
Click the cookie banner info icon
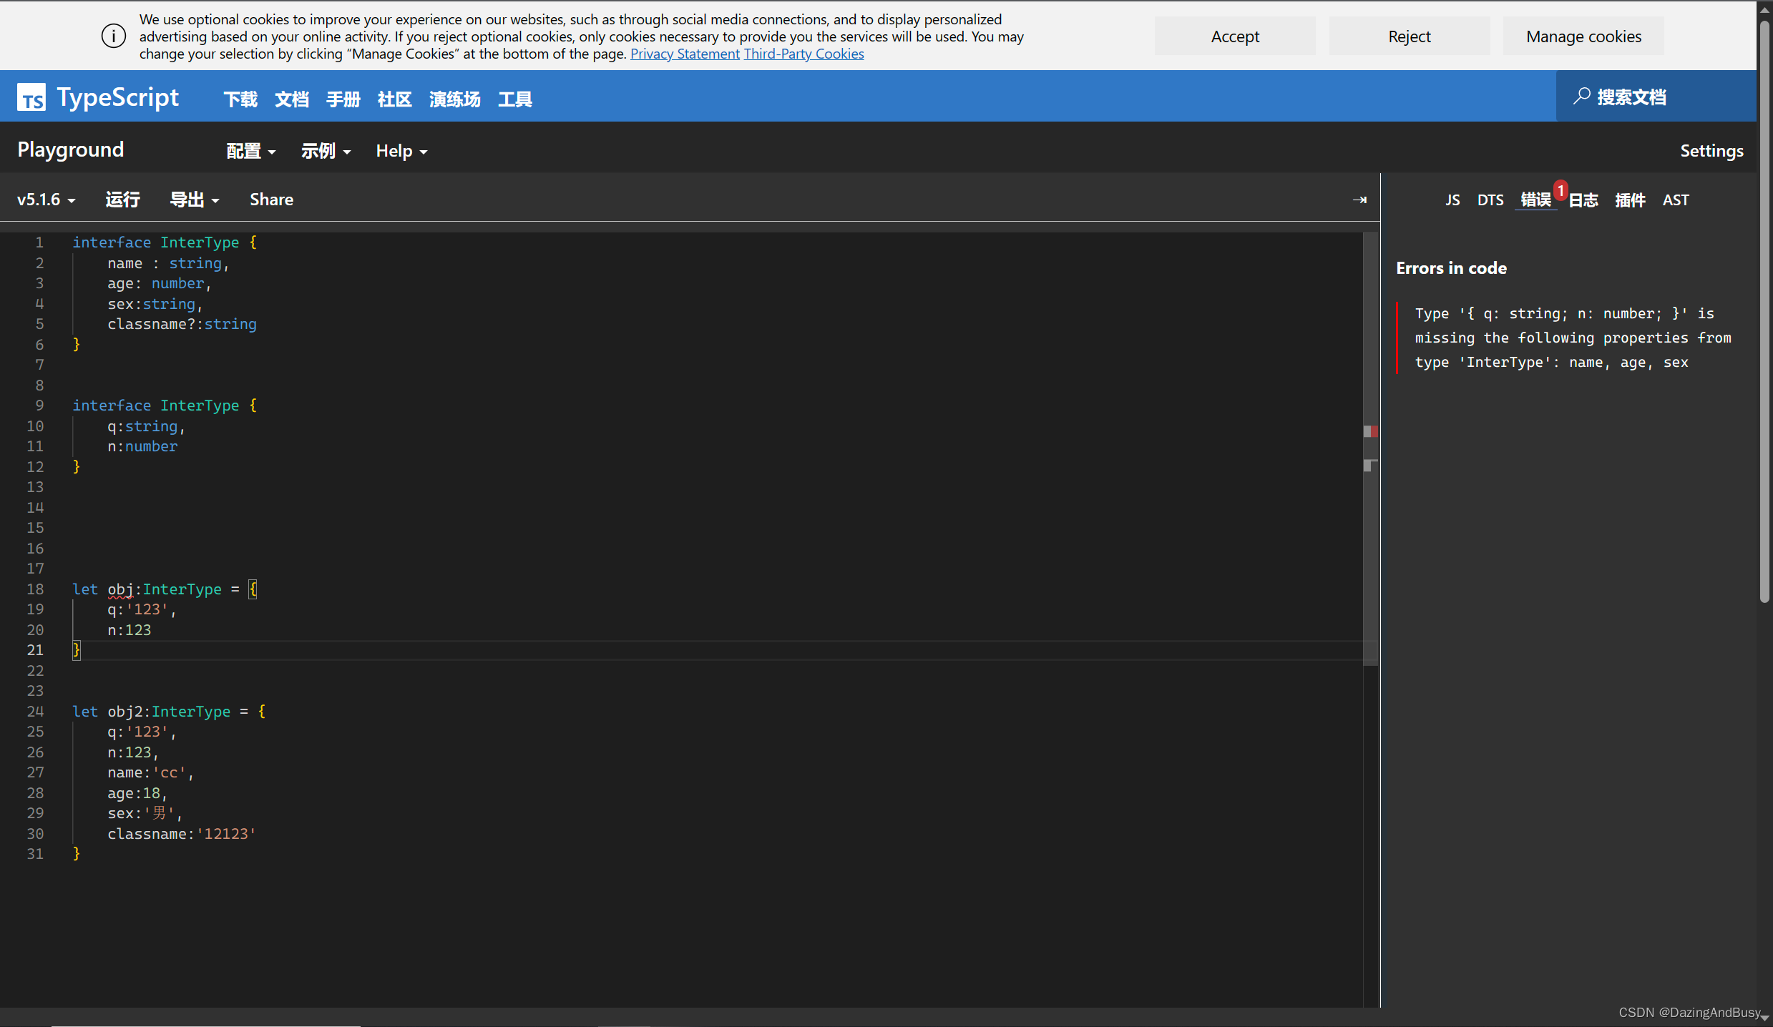(x=113, y=36)
